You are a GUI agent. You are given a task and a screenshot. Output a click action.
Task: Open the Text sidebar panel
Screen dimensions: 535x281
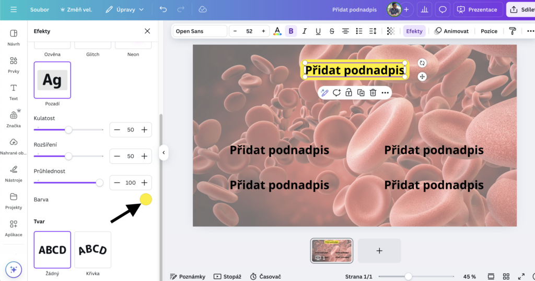[14, 92]
